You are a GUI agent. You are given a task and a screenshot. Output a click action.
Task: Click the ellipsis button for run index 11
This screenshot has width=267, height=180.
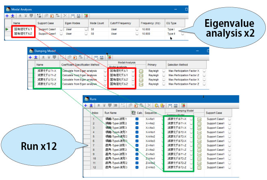199,163
